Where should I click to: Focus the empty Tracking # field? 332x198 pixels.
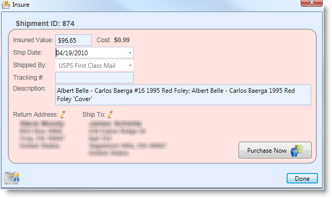point(94,78)
